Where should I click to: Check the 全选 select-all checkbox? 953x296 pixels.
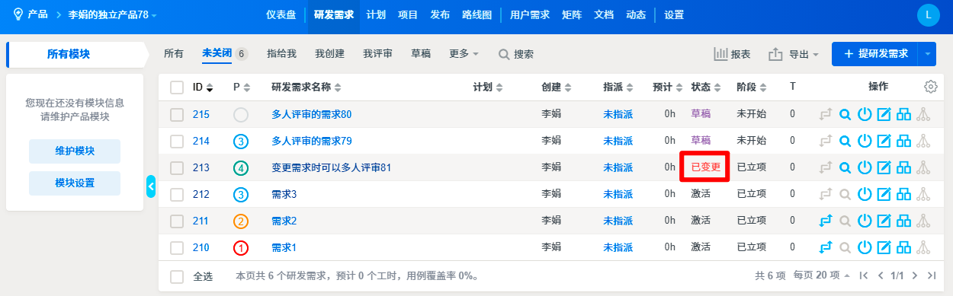coord(177,276)
